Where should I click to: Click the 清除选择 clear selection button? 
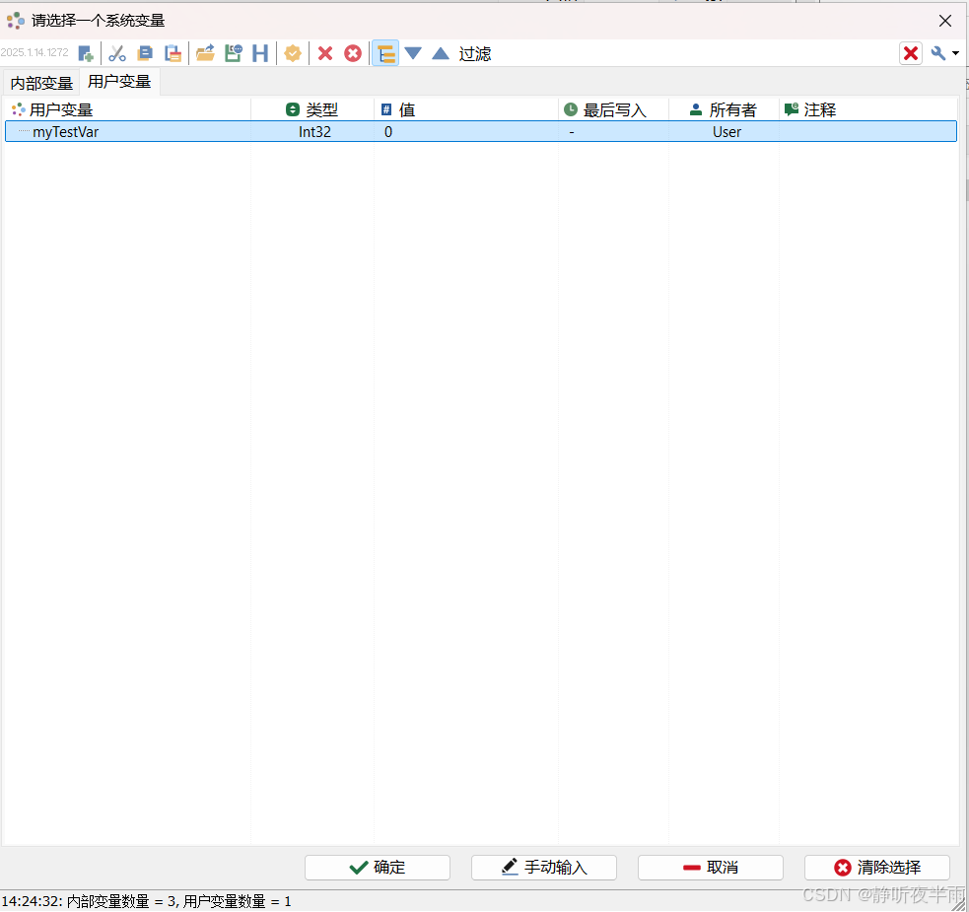(877, 868)
